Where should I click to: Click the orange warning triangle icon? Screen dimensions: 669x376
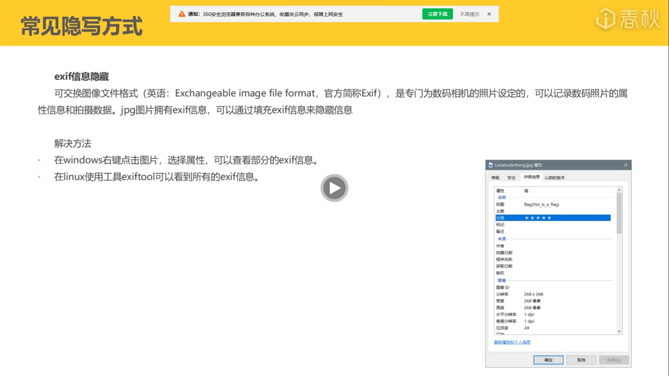[x=182, y=14]
